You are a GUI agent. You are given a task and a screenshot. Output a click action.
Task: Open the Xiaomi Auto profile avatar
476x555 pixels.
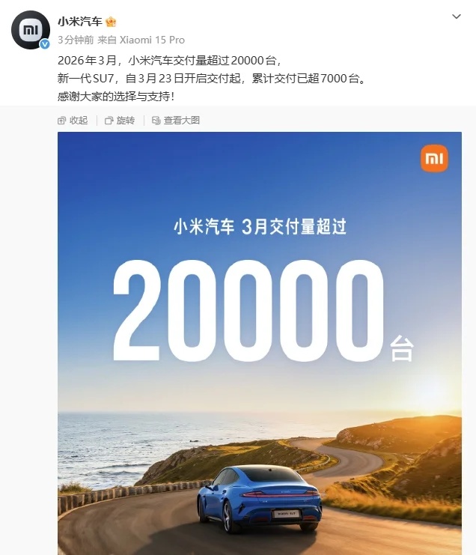30,30
